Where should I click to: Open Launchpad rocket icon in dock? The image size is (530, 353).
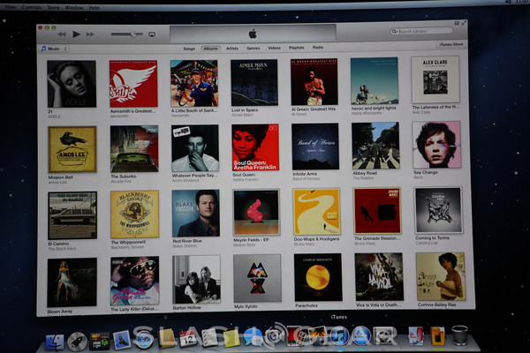click(x=78, y=342)
